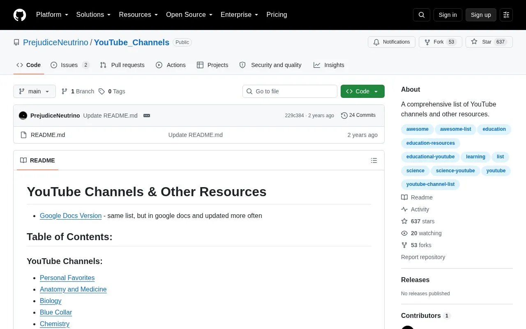Open the Insights tab
This screenshot has height=329, width=526.
pos(329,65)
